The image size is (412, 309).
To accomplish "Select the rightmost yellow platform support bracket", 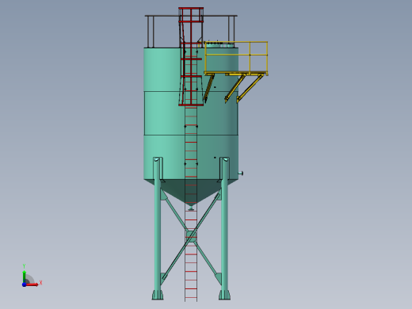I will pos(250,88).
